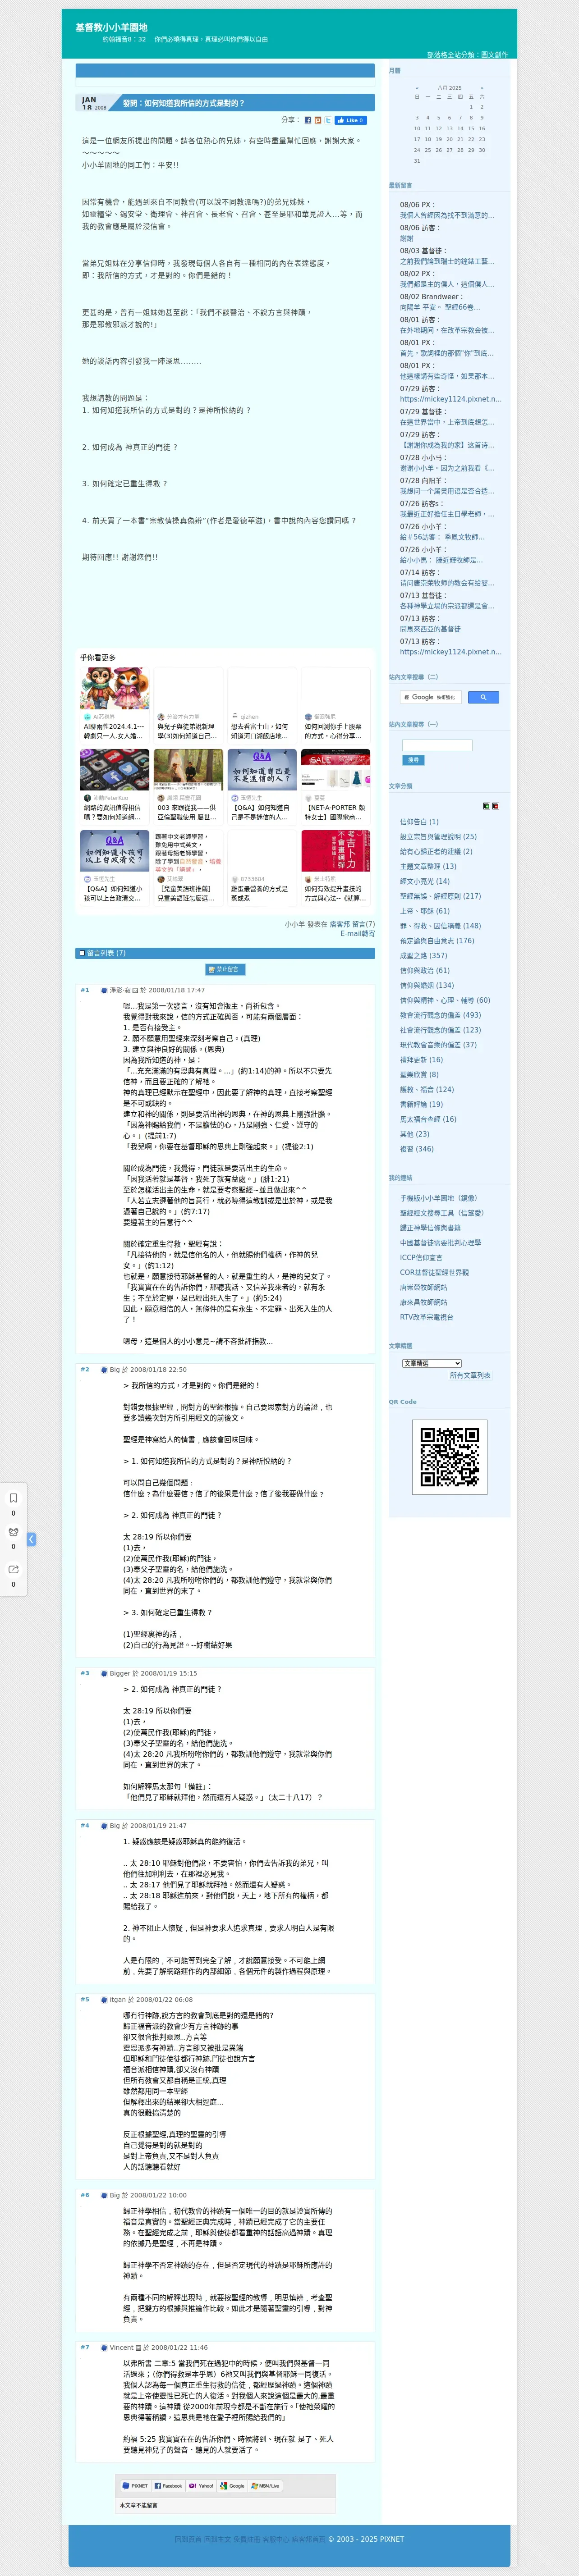
Task: Click comment number #2 anchor
Action: click(85, 1370)
